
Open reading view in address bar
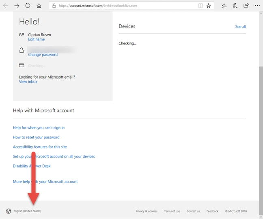(200, 6)
